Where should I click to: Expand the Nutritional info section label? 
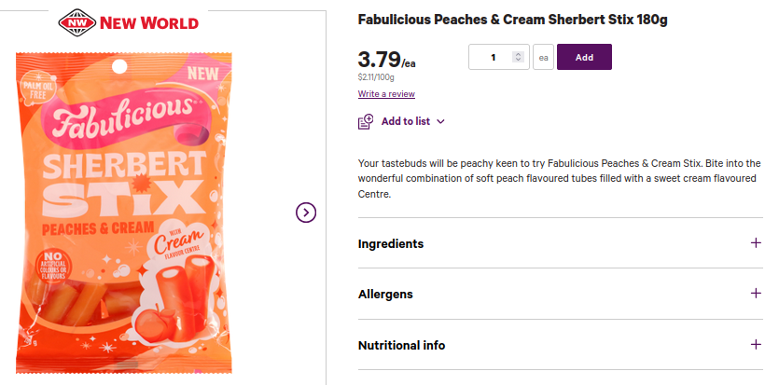401,345
